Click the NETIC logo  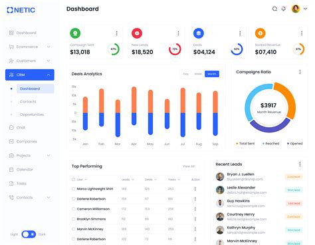click(x=21, y=10)
